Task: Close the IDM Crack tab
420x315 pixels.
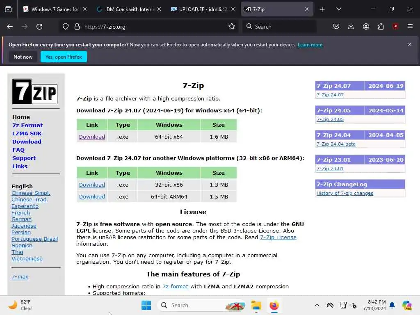Action: click(159, 9)
